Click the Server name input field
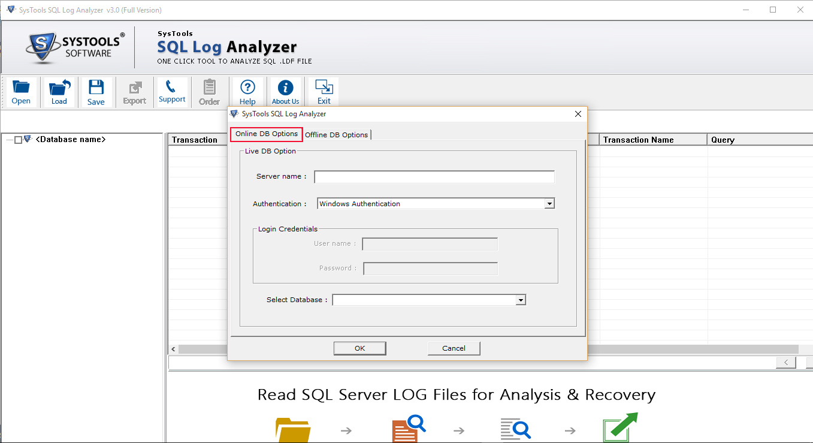813x443 pixels. [x=434, y=177]
